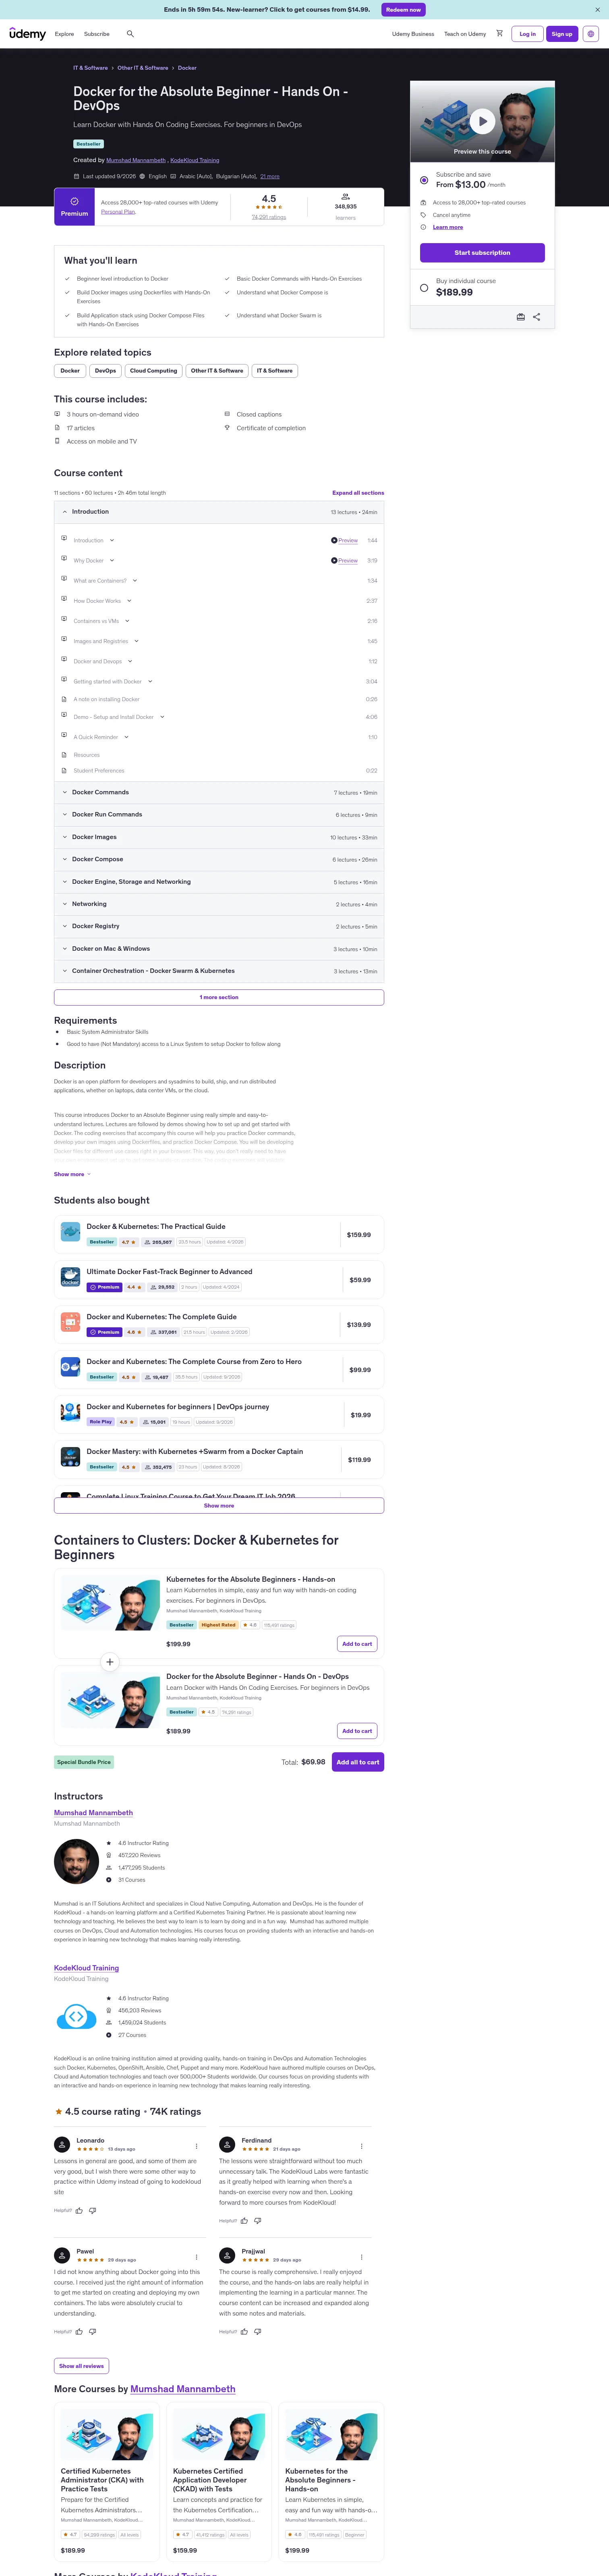609x2576 pixels.
Task: Play the course preview video
Action: (x=482, y=121)
